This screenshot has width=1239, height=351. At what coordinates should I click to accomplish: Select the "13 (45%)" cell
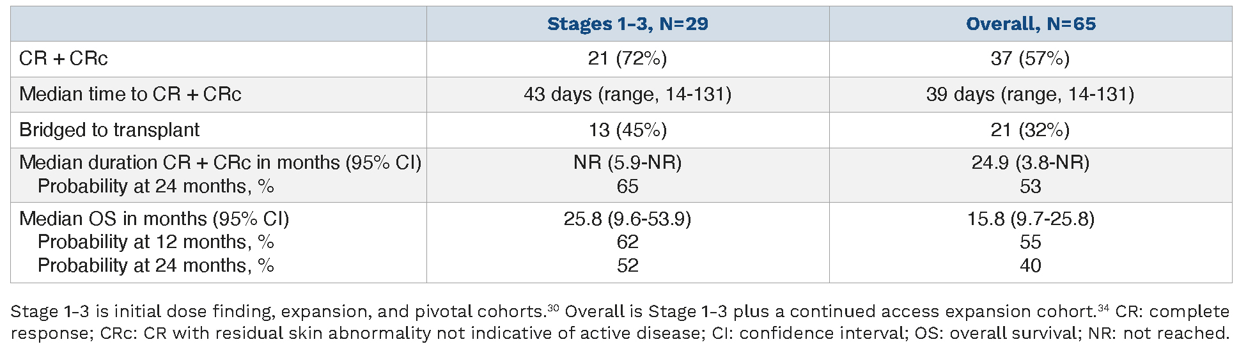627,130
